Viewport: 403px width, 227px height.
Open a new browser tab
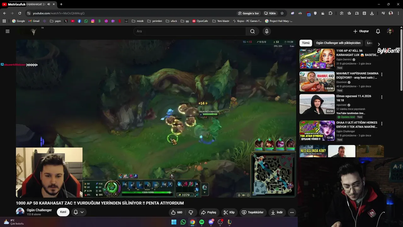tap(61, 4)
